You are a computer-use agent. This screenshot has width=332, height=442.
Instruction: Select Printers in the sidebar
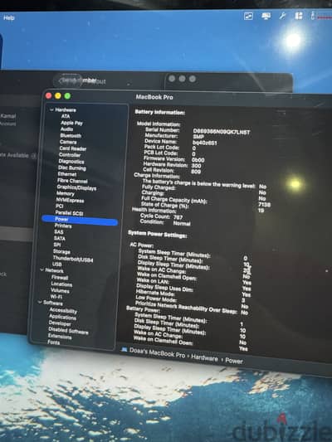click(63, 226)
